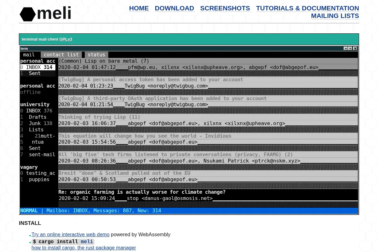This screenshot has width=378, height=252.
Task: Open the testing_ac folder
Action: (38, 173)
